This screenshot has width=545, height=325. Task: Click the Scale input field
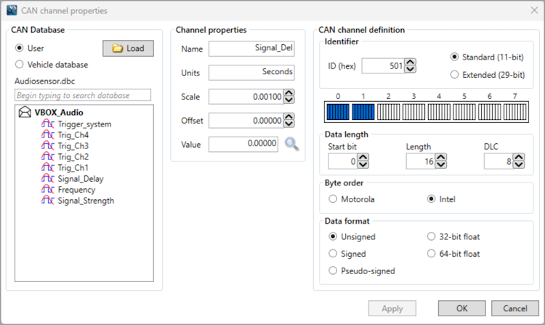[246, 97]
